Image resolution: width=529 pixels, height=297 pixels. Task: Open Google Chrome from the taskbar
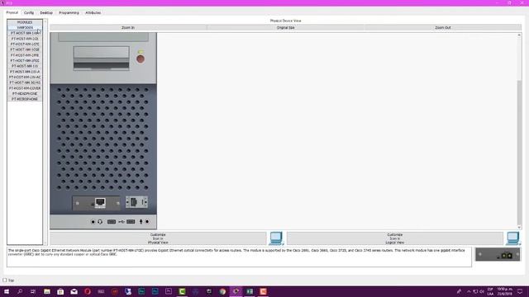[222, 291]
